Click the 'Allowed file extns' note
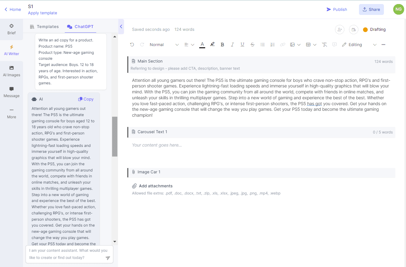Screen dimensions: 406x267 click(x=206, y=193)
